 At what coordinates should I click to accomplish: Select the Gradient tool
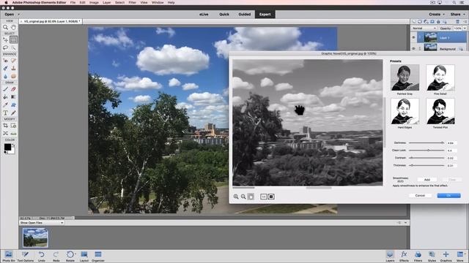pyautogui.click(x=13, y=97)
